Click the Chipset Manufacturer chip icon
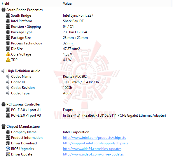The image size is (173, 159). (x=4, y=126)
